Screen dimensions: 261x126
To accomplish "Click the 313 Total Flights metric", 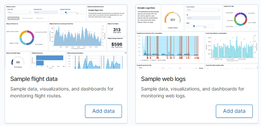I will pyautogui.click(x=117, y=31).
